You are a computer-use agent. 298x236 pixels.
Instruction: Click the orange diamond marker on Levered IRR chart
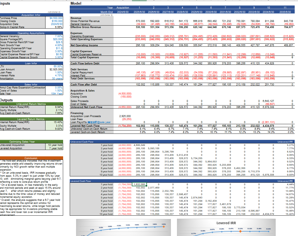[x=240, y=231]
